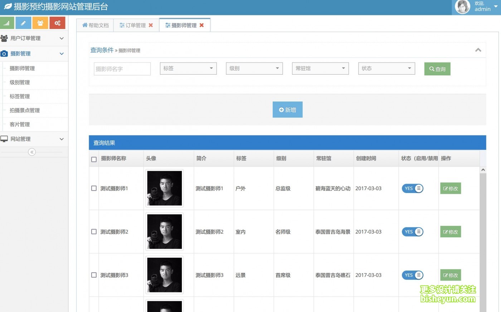Screen dimensions: 501x312
Task: Collapse the query panel using the upward chevron
Action: (478, 50)
